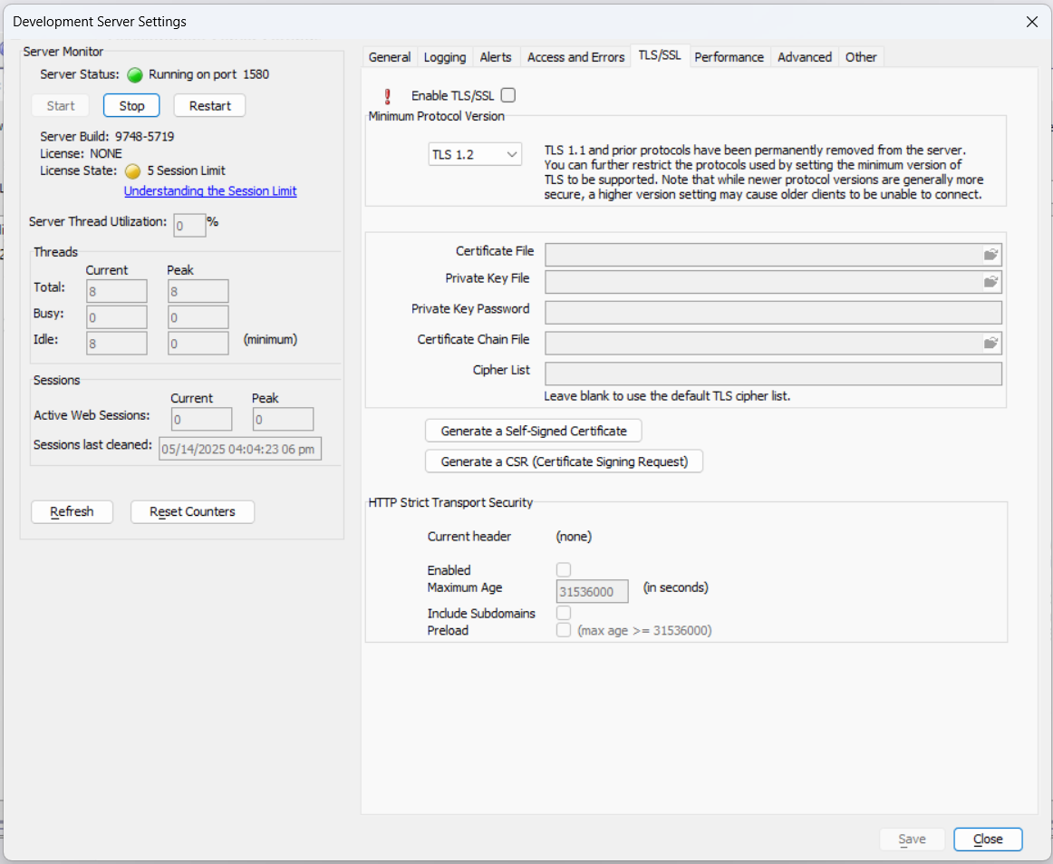This screenshot has width=1053, height=864.
Task: Refresh the server monitor
Action: coord(72,512)
